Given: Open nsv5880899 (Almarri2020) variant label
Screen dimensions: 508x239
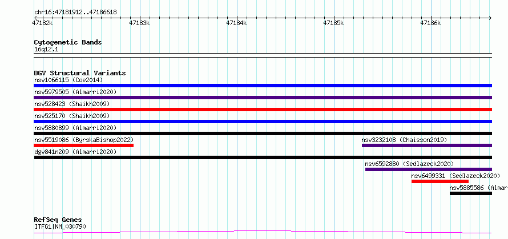Looking at the screenshot, I should point(75,128).
